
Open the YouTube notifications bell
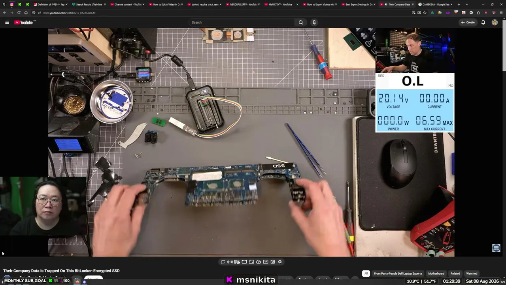point(483,22)
